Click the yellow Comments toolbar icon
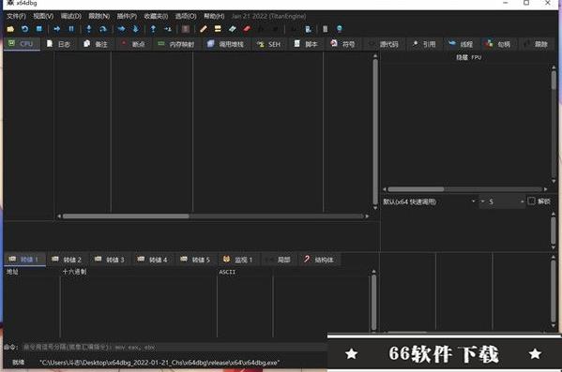 pyautogui.click(x=218, y=29)
